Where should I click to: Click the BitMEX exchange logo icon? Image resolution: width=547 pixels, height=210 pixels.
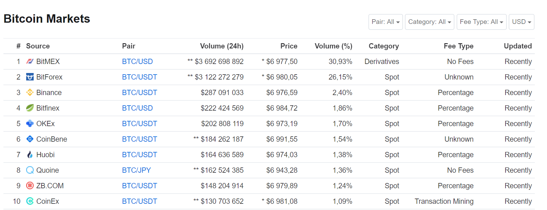tap(30, 61)
